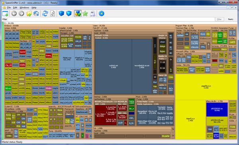Click the blue arrows rescan icon

[x=45, y=14]
